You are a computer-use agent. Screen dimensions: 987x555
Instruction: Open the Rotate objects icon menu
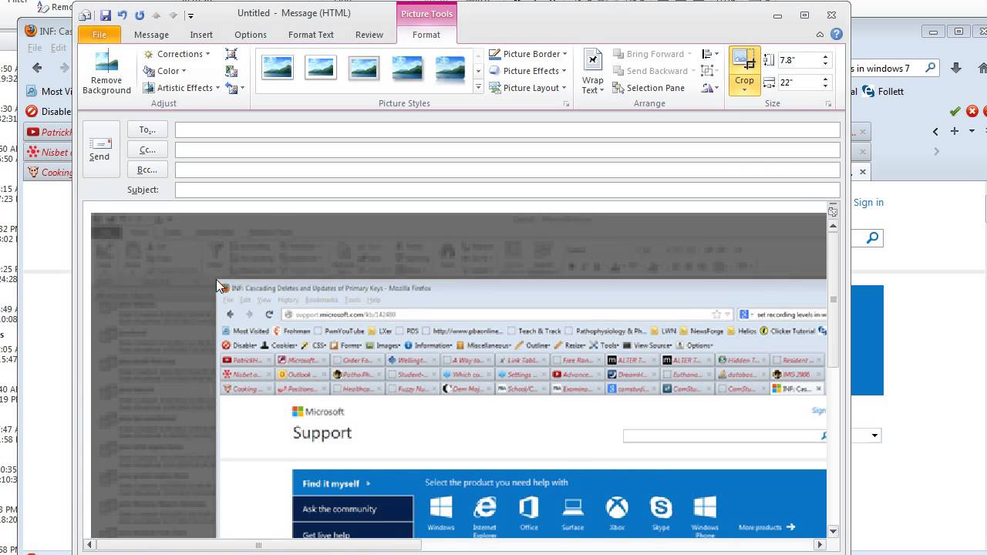point(709,88)
